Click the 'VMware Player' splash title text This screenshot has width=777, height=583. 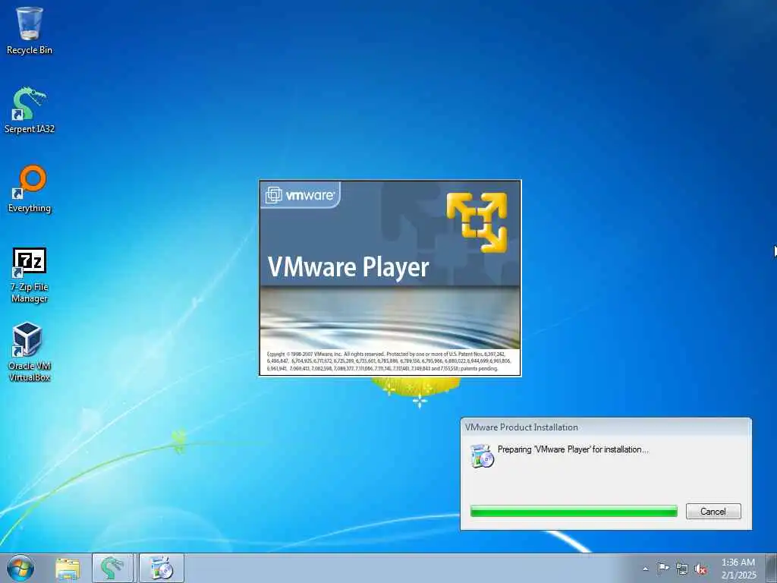click(348, 268)
